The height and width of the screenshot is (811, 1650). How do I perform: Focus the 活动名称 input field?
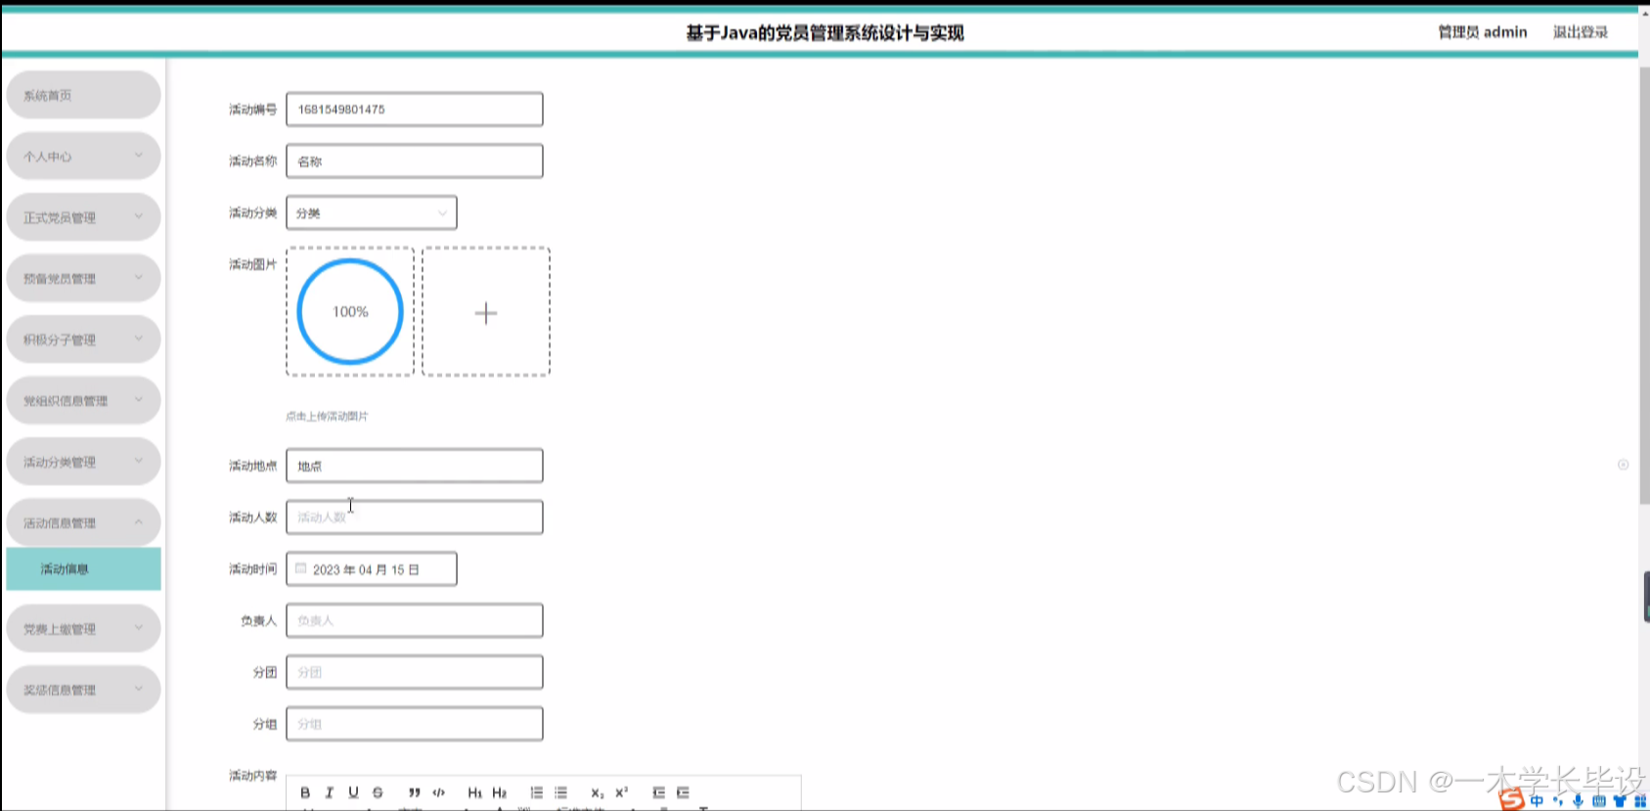(415, 161)
